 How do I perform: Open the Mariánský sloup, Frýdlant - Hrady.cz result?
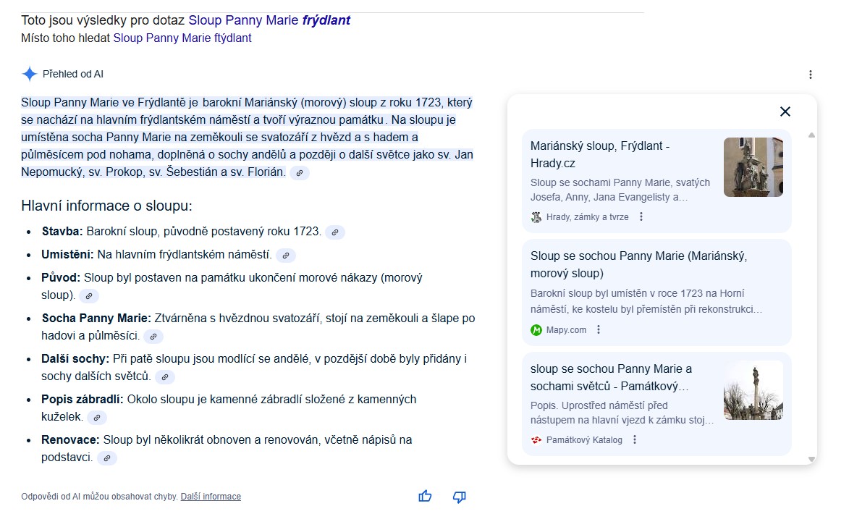tap(599, 154)
